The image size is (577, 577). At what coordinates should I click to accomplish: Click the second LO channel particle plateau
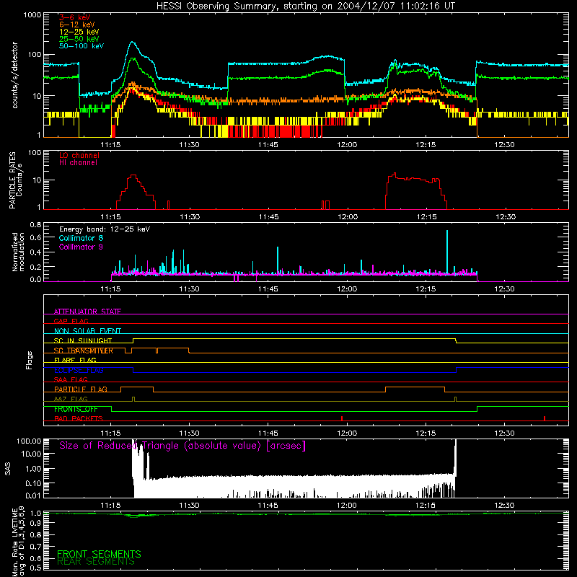pyautogui.click(x=414, y=178)
